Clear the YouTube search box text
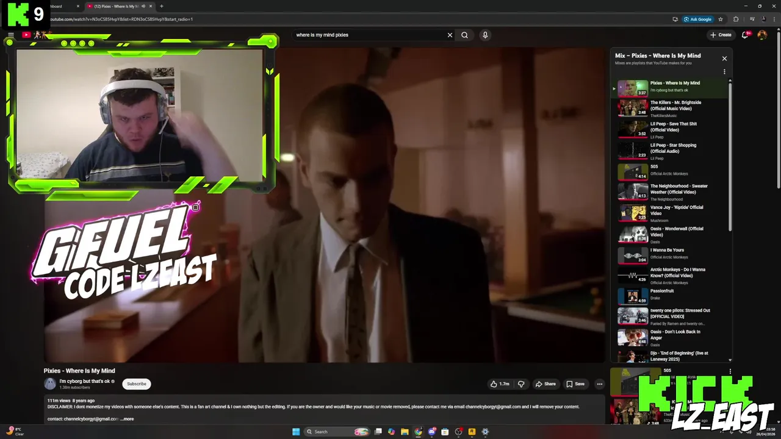The width and height of the screenshot is (781, 439). 450,35
